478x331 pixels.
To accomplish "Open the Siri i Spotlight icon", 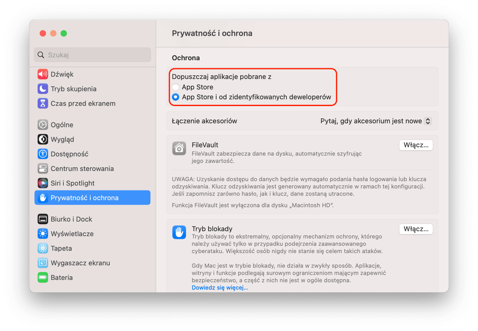I will point(42,183).
